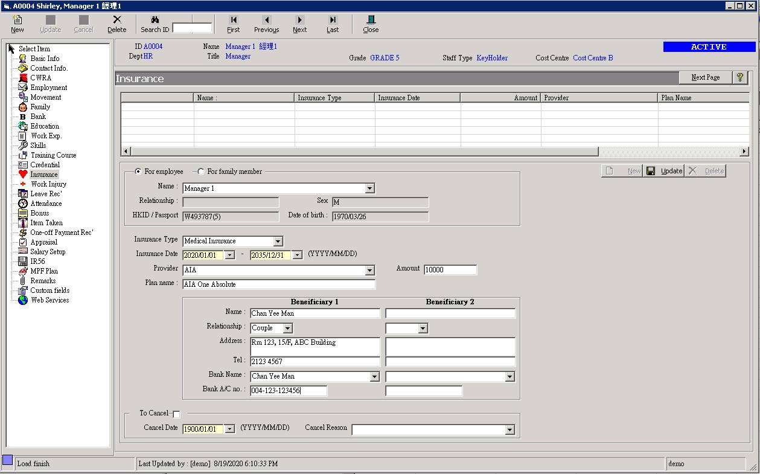The image size is (760, 474).
Task: Click the Amount input field
Action: [x=450, y=270]
